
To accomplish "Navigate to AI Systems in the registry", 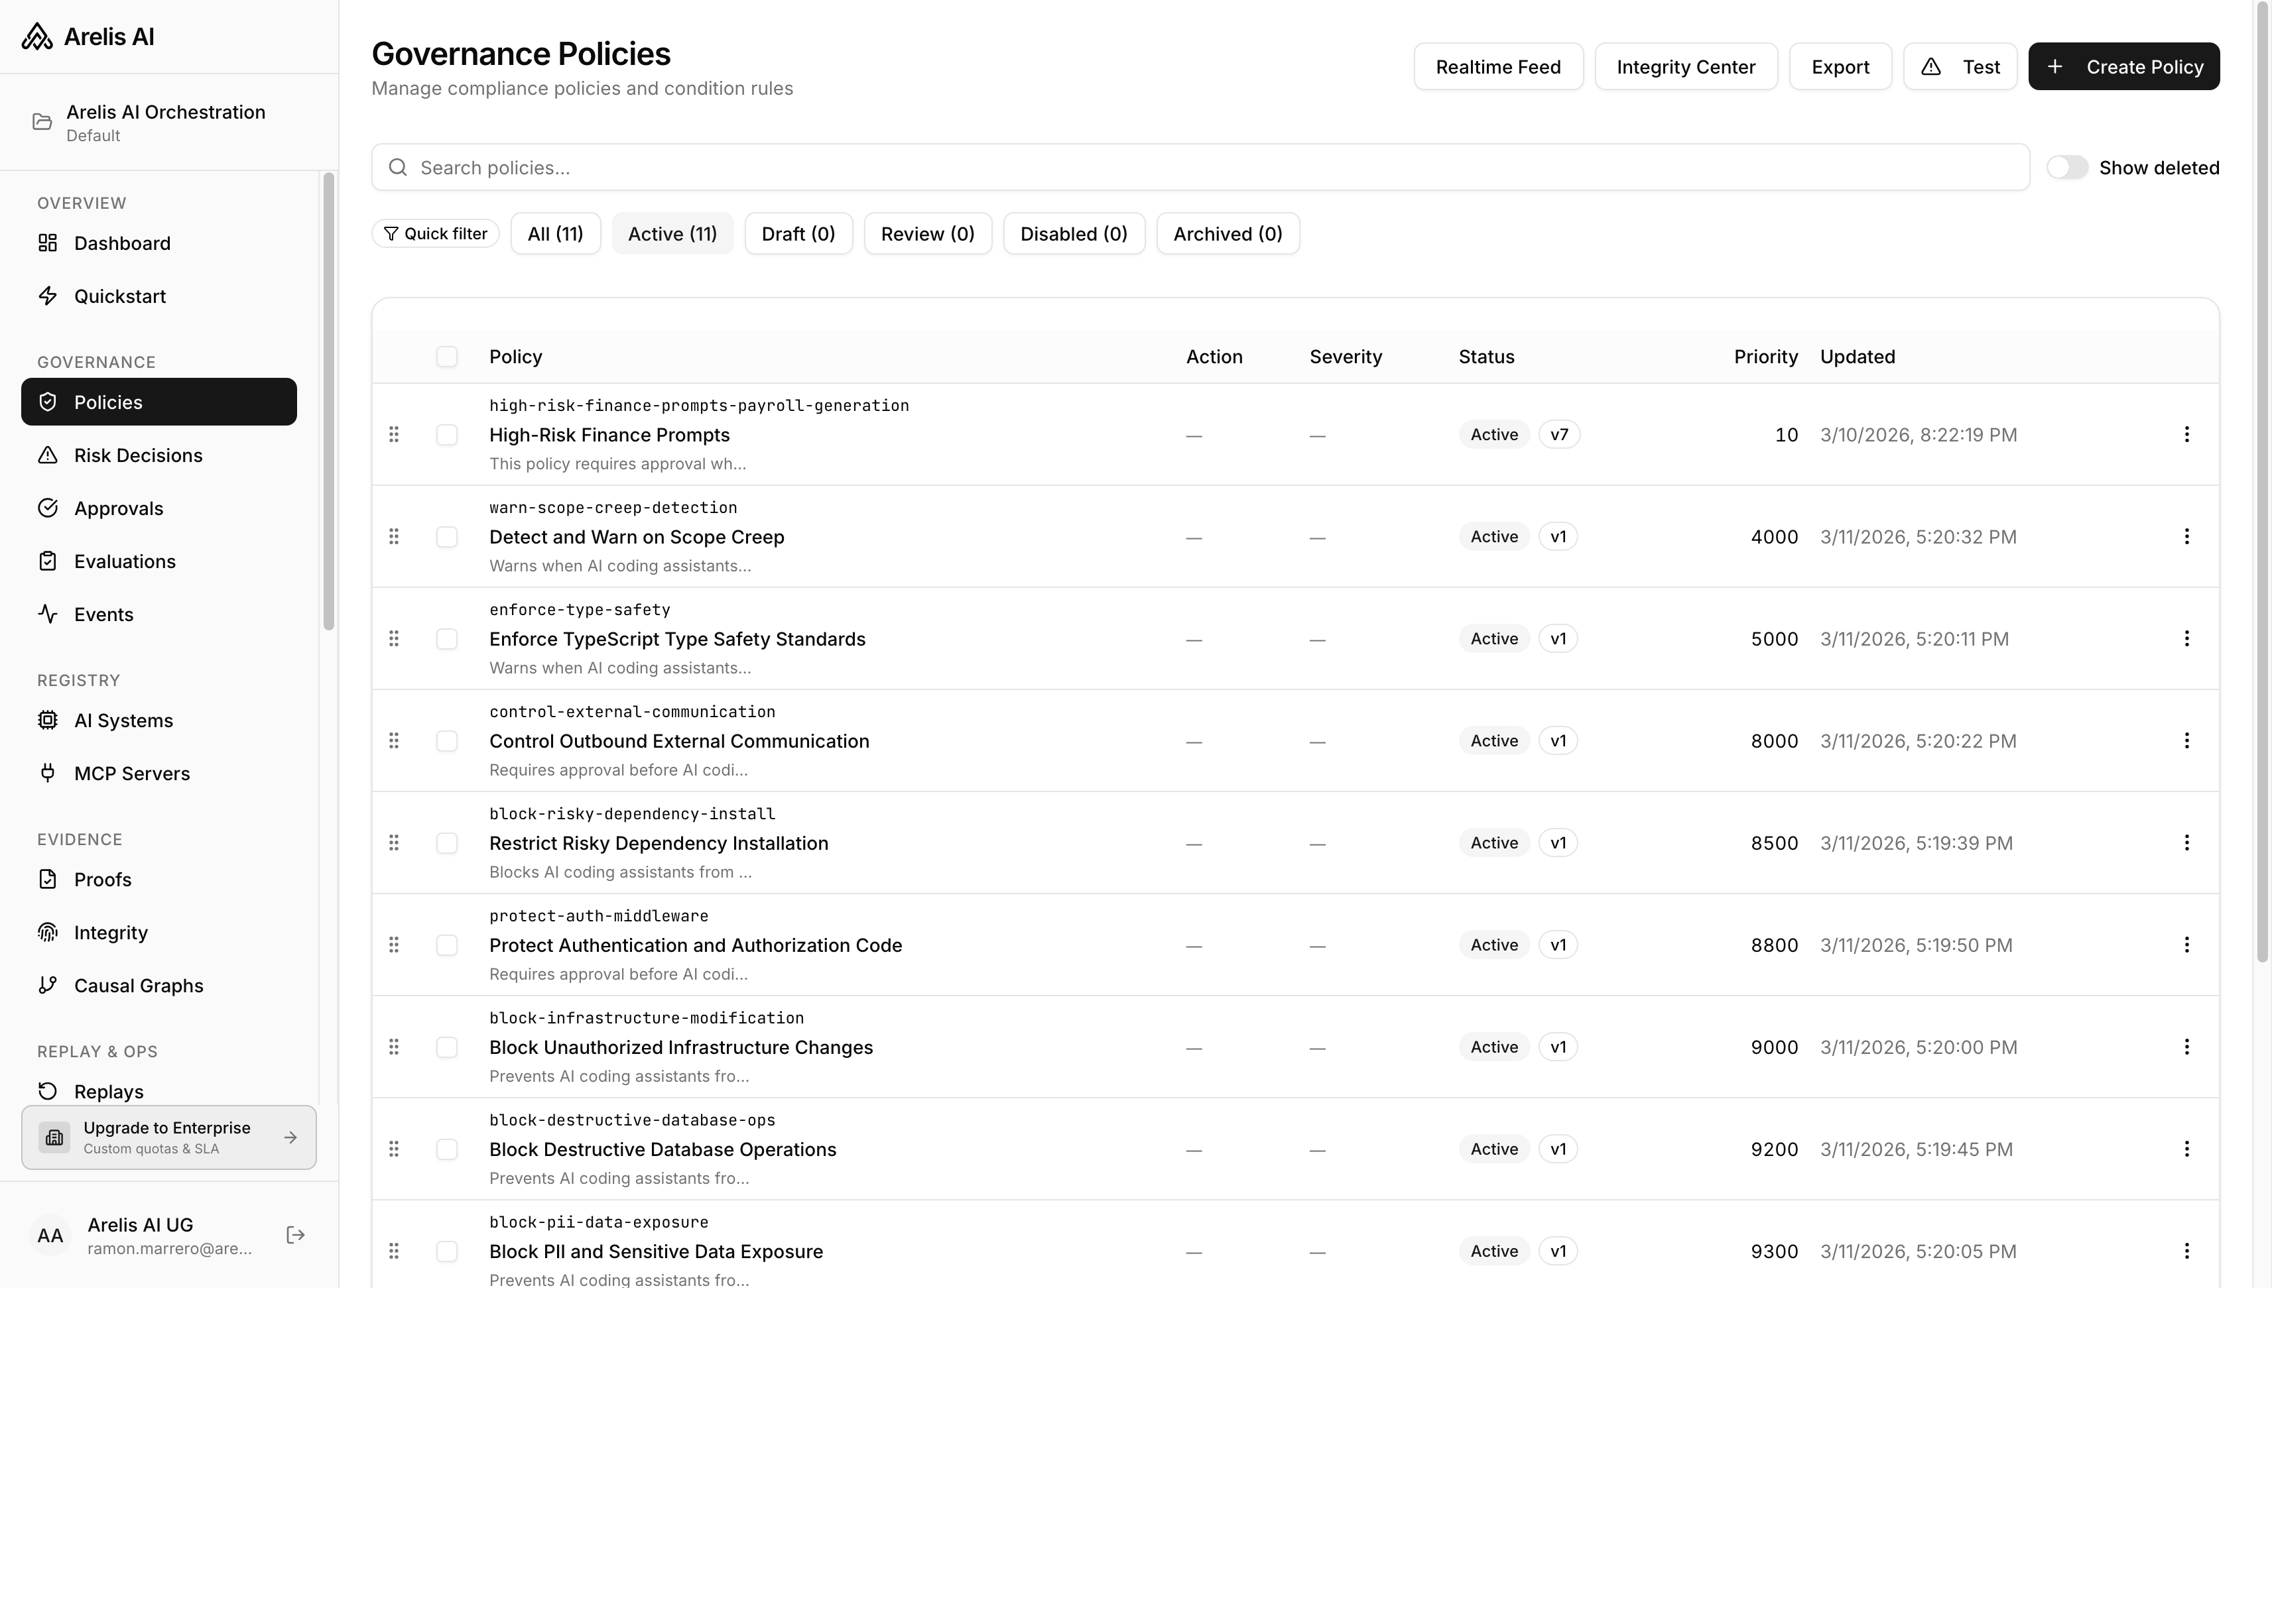I will [x=123, y=720].
